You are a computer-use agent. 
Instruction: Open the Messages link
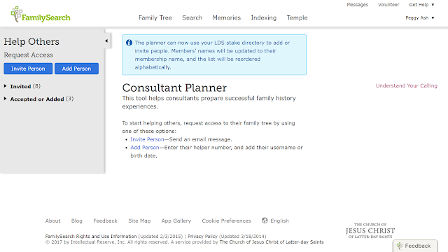(357, 5)
